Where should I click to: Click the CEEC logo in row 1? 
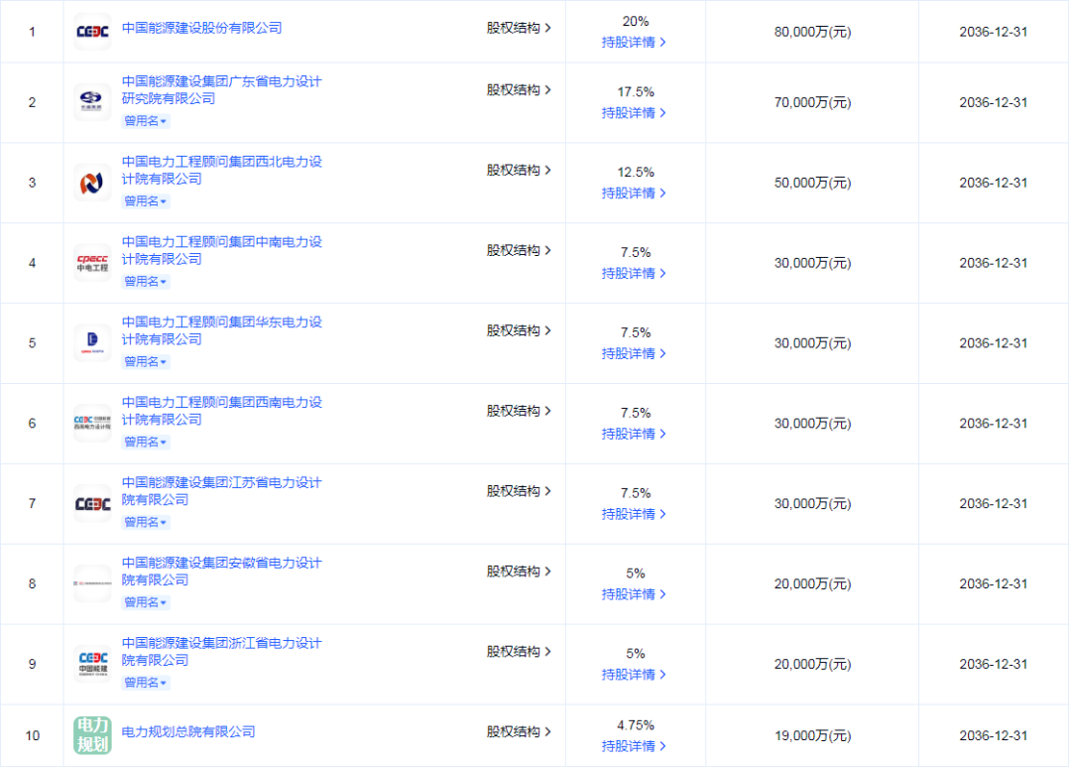click(92, 32)
